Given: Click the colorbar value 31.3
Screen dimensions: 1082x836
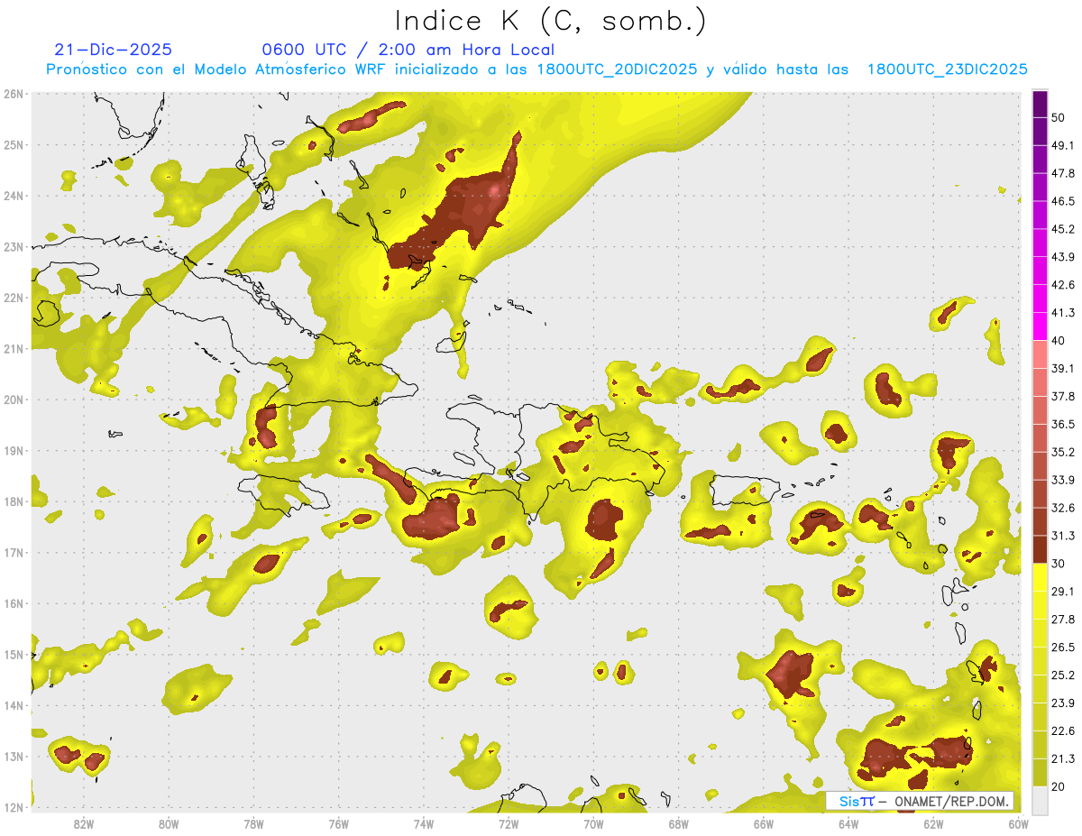Looking at the screenshot, I should tap(1063, 536).
